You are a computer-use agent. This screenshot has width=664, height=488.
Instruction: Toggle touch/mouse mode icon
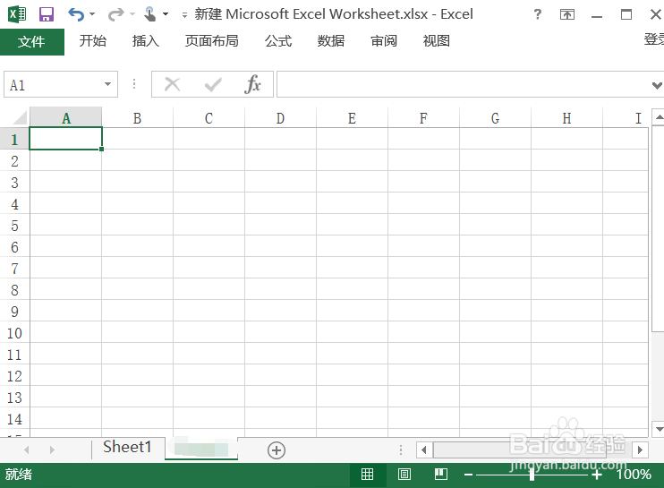tap(149, 14)
